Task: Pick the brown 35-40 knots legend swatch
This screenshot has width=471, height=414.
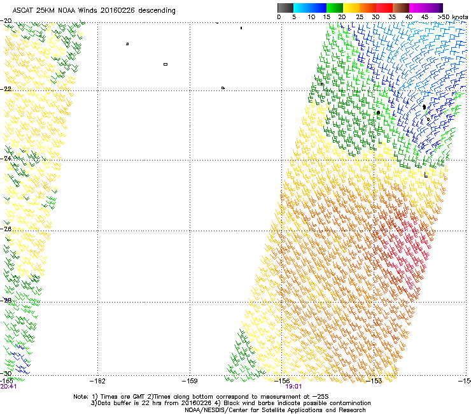Action: click(401, 8)
